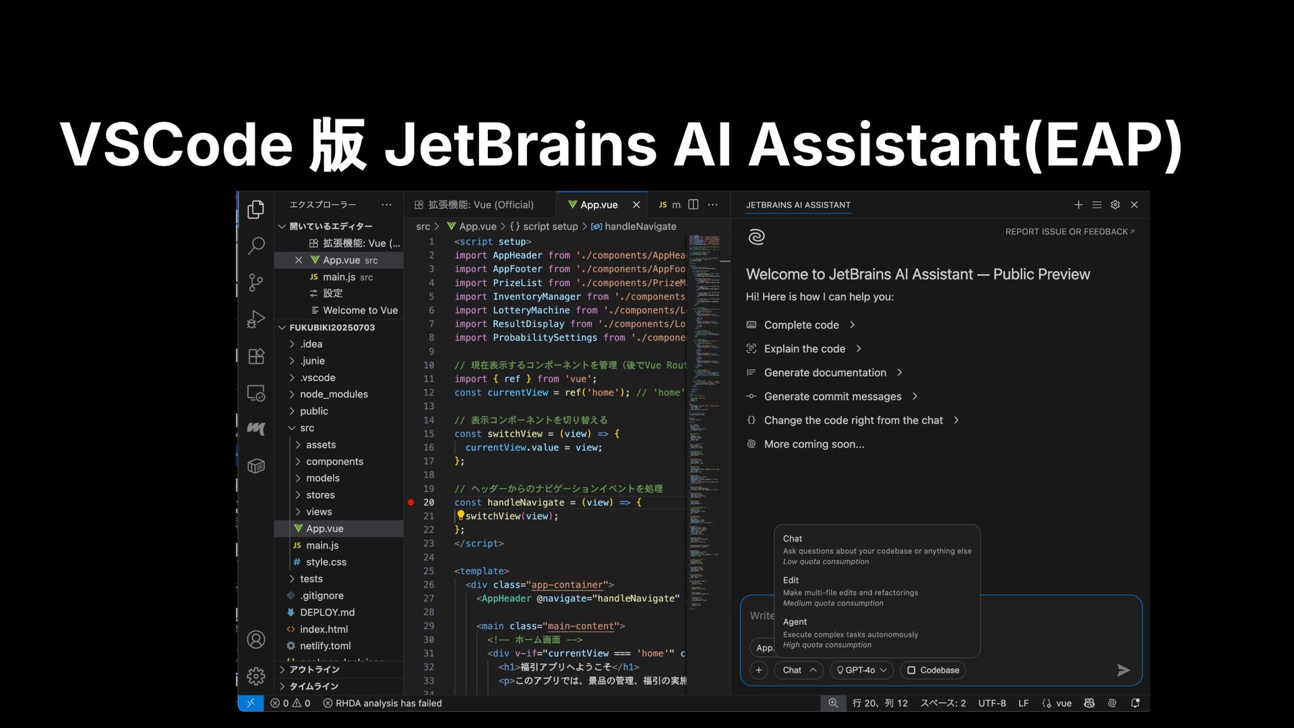Click the LF end-of-line indicator
This screenshot has height=728, width=1294.
[1023, 703]
